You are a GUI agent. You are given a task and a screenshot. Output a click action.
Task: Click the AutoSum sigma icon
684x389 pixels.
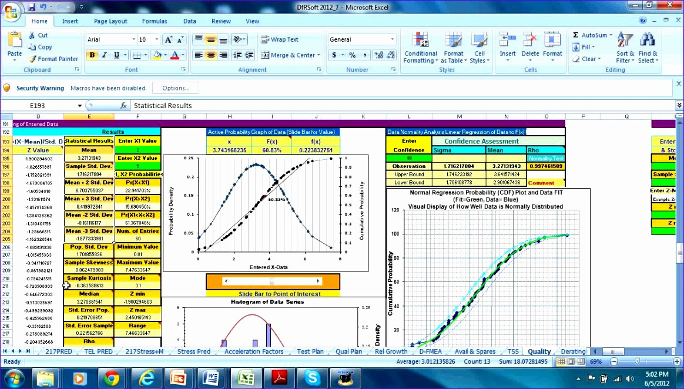tap(575, 35)
